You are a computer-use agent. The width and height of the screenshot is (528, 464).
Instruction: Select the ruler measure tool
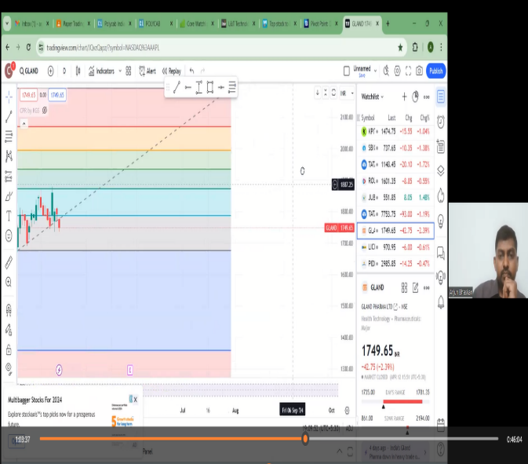click(9, 262)
